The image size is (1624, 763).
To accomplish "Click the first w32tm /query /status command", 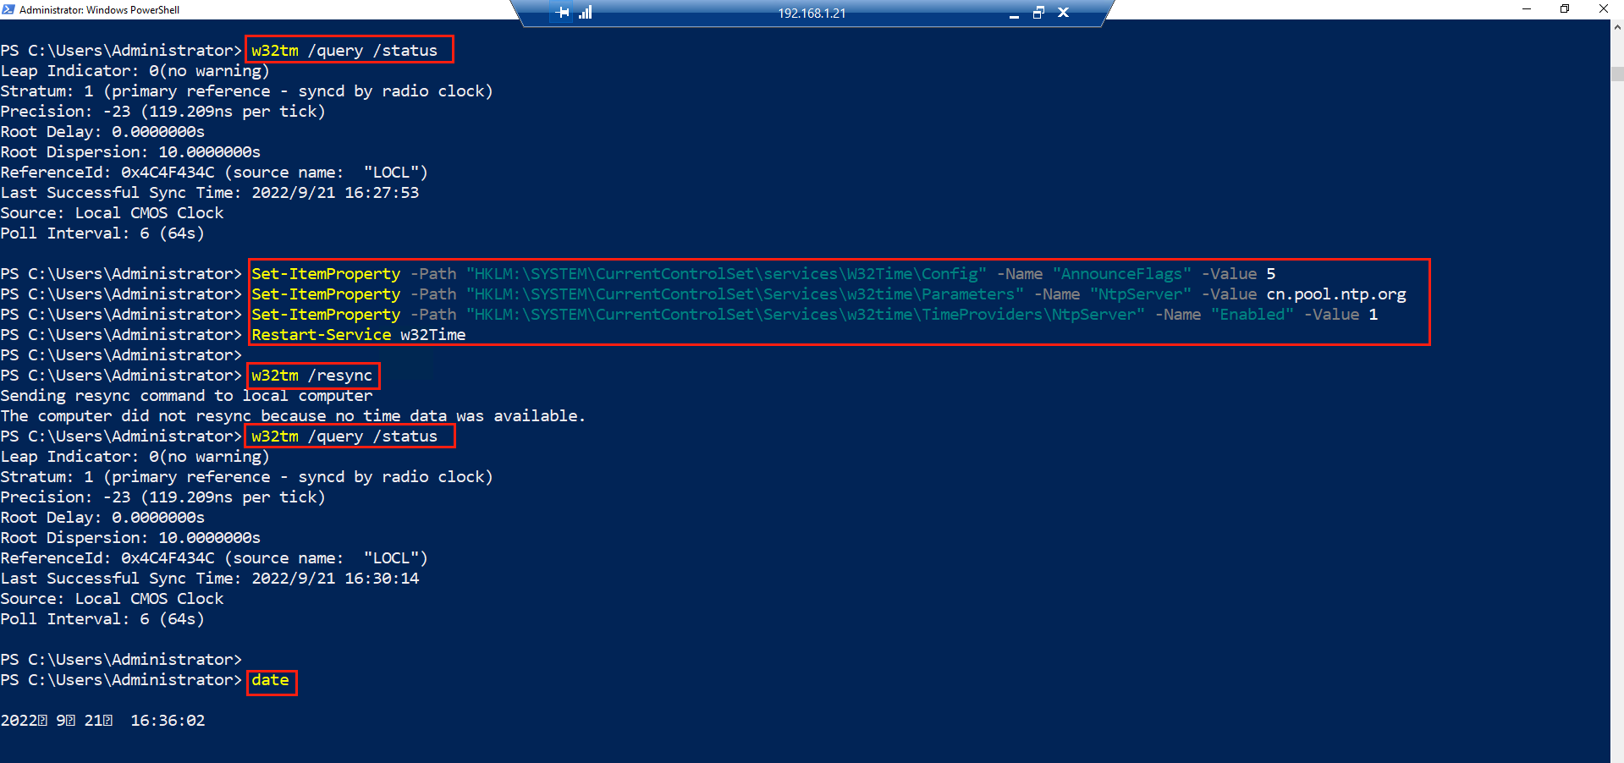I will 348,50.
